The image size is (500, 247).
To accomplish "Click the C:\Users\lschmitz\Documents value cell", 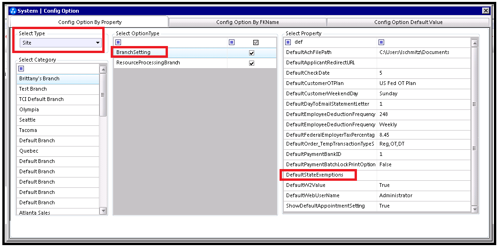I will pyautogui.click(x=424, y=52).
